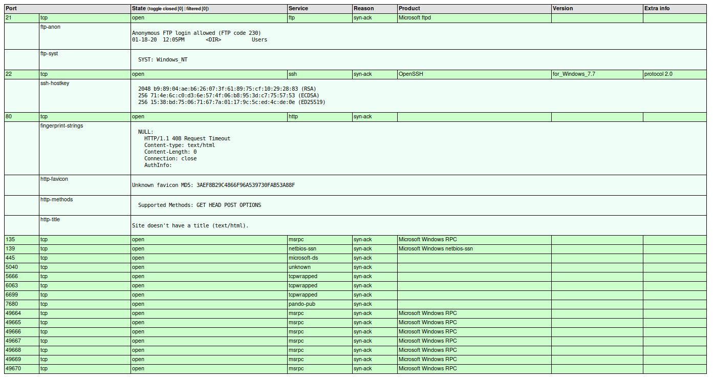Click 'syn-ack' reason in the port 21 row
The height and width of the screenshot is (378, 714).
click(x=363, y=18)
